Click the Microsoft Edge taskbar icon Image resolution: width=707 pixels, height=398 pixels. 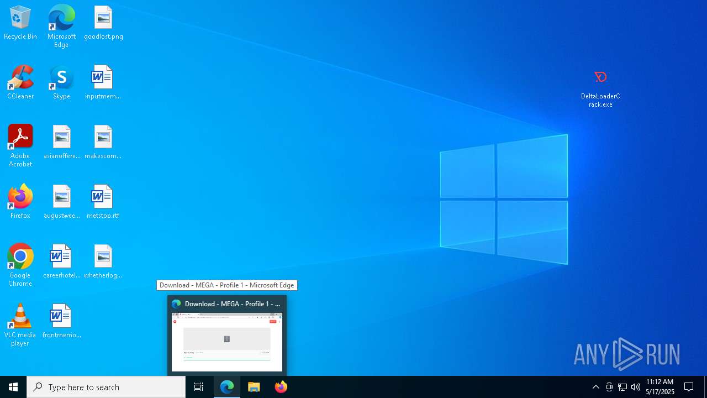click(227, 387)
